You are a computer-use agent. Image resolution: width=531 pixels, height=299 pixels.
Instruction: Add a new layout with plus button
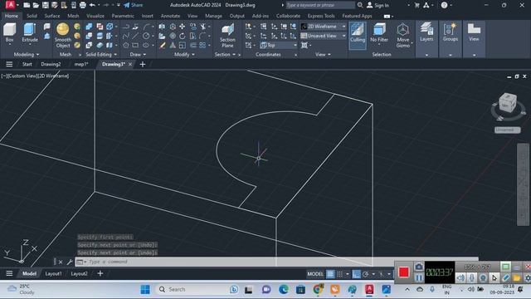tap(100, 273)
